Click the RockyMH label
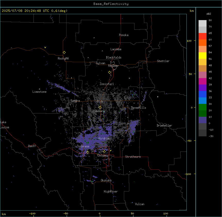 (63, 59)
